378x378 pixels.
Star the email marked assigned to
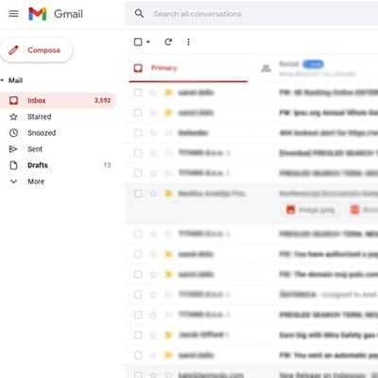tap(153, 295)
